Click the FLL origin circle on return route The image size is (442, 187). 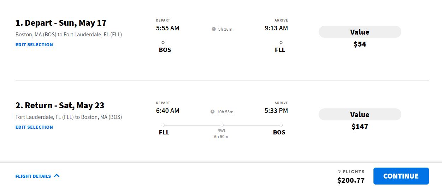(x=163, y=125)
